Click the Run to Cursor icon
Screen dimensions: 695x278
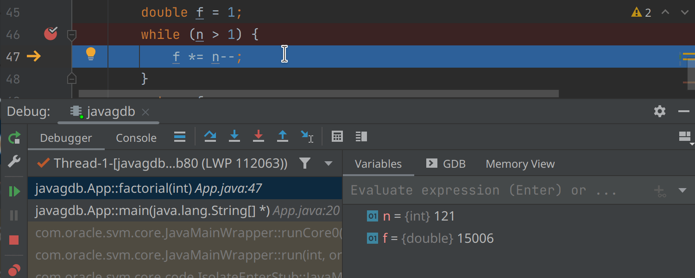pos(307,136)
